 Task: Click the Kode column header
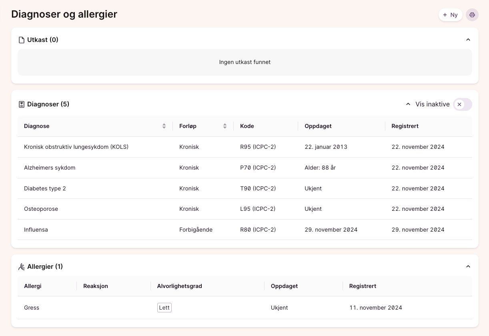tap(247, 126)
